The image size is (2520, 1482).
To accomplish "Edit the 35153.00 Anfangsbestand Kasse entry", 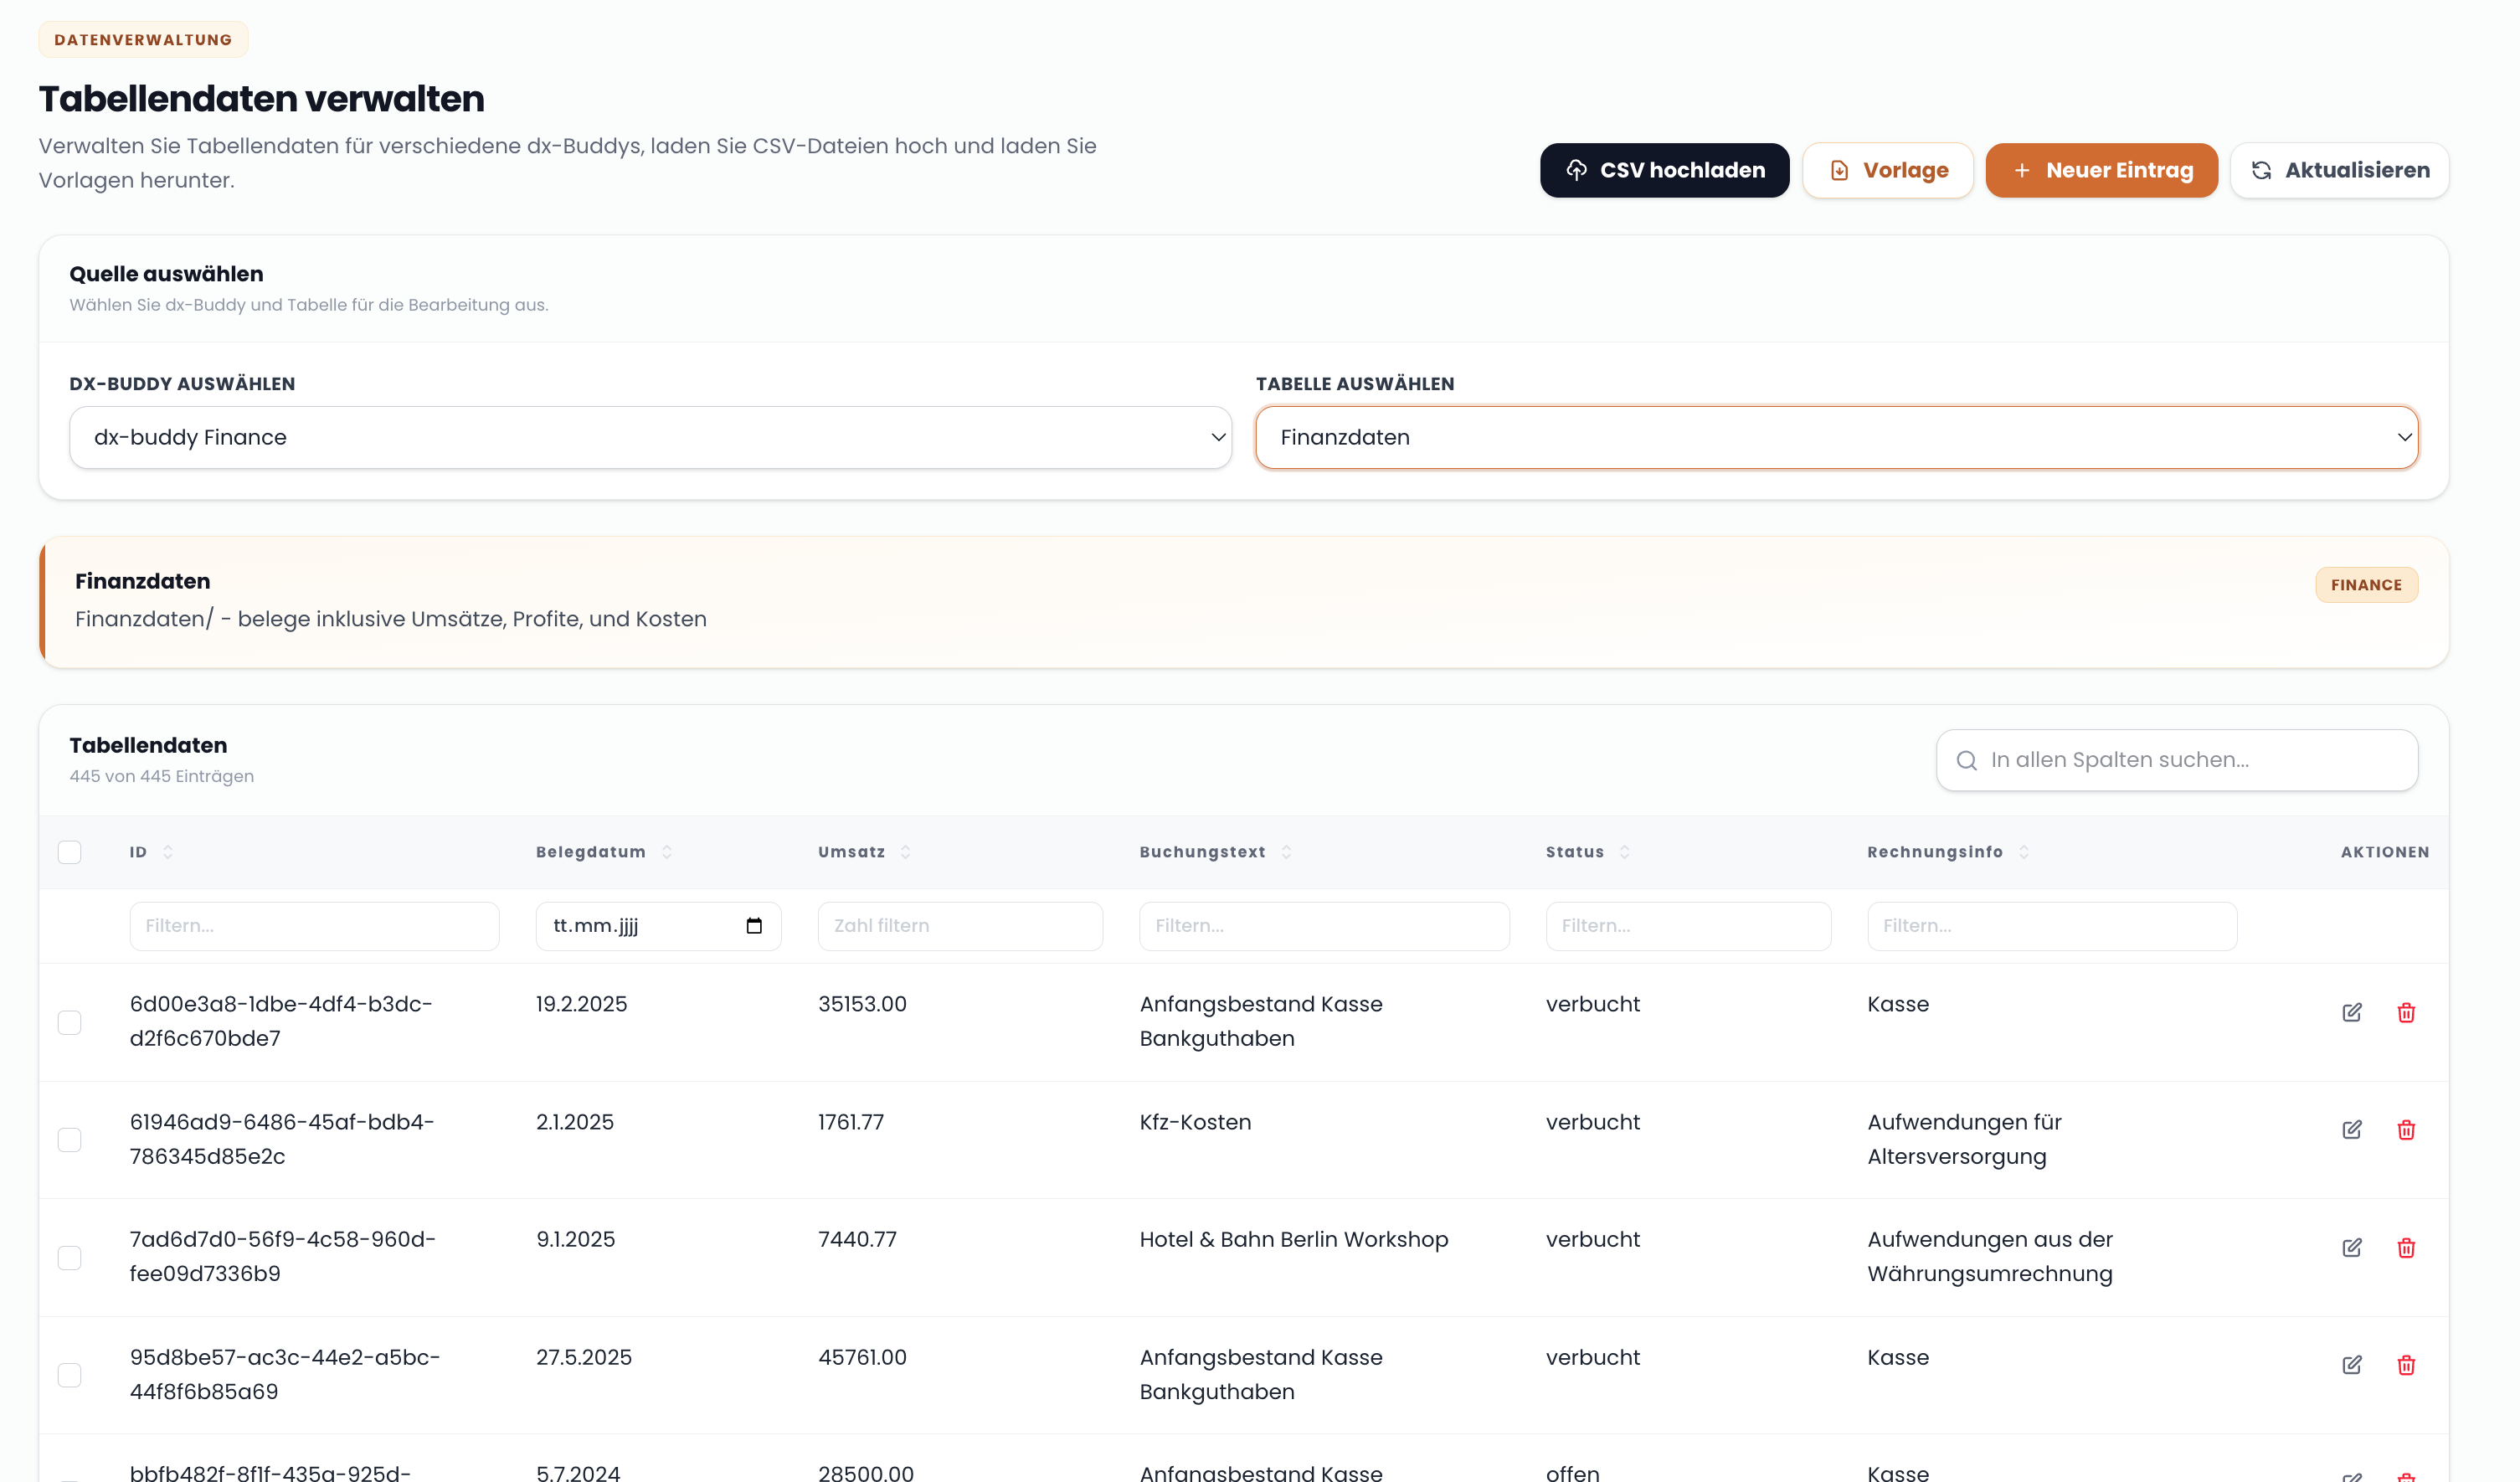I will click(x=2351, y=1012).
